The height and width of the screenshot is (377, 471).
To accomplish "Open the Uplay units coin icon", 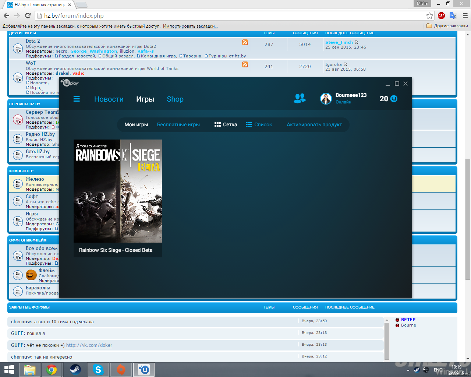I will [394, 99].
